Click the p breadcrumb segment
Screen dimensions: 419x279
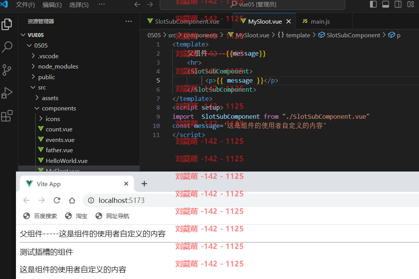tap(394, 35)
